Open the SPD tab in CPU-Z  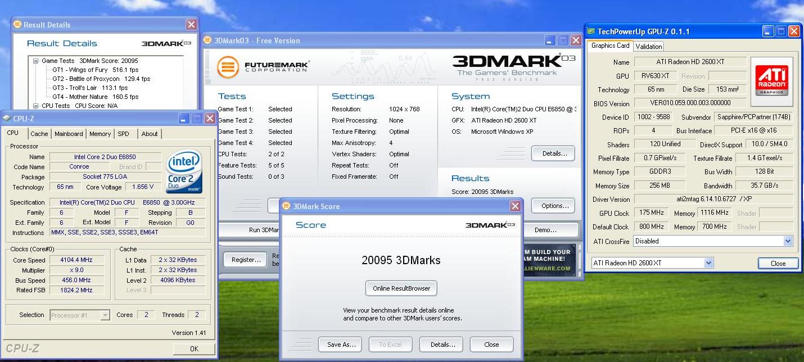click(124, 134)
